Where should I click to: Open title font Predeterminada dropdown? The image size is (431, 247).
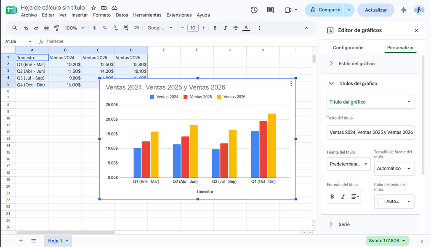click(x=349, y=164)
